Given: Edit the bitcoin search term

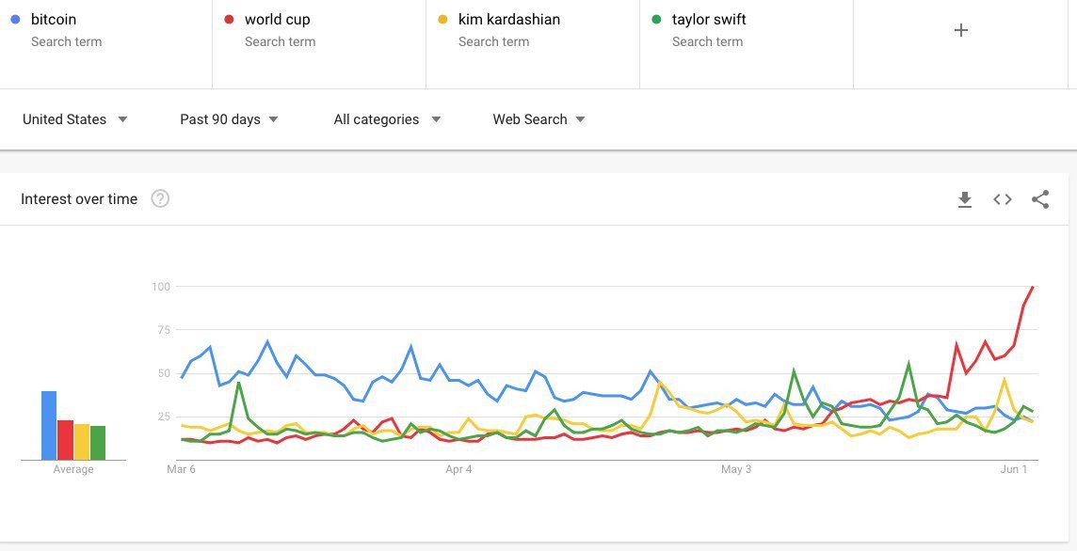Looking at the screenshot, I should pos(54,20).
